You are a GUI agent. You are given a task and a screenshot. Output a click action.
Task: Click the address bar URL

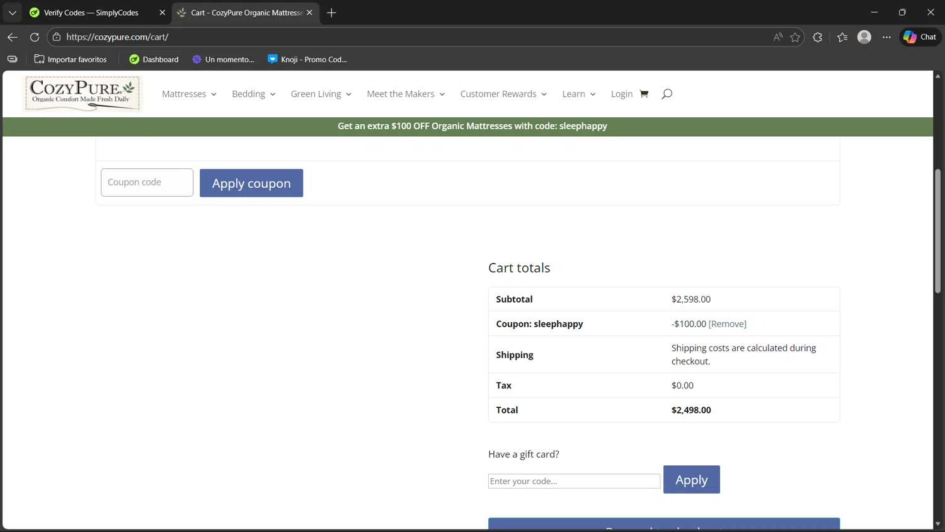point(117,37)
